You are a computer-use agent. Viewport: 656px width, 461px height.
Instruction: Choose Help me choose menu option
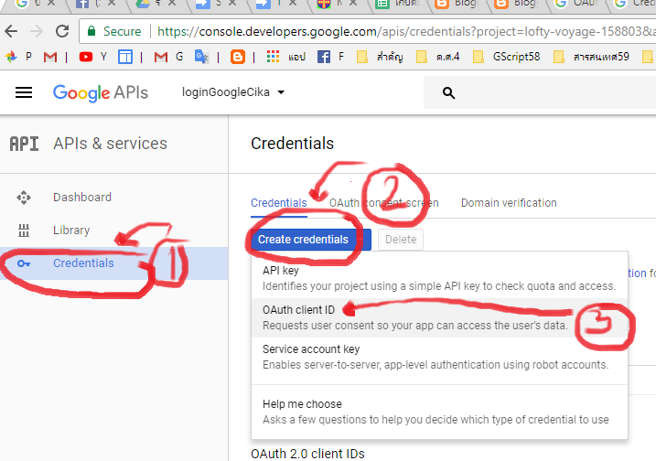click(x=439, y=412)
